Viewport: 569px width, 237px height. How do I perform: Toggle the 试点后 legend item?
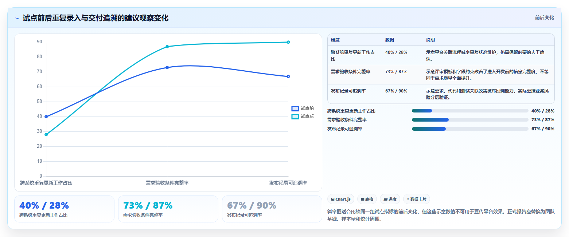[303, 116]
